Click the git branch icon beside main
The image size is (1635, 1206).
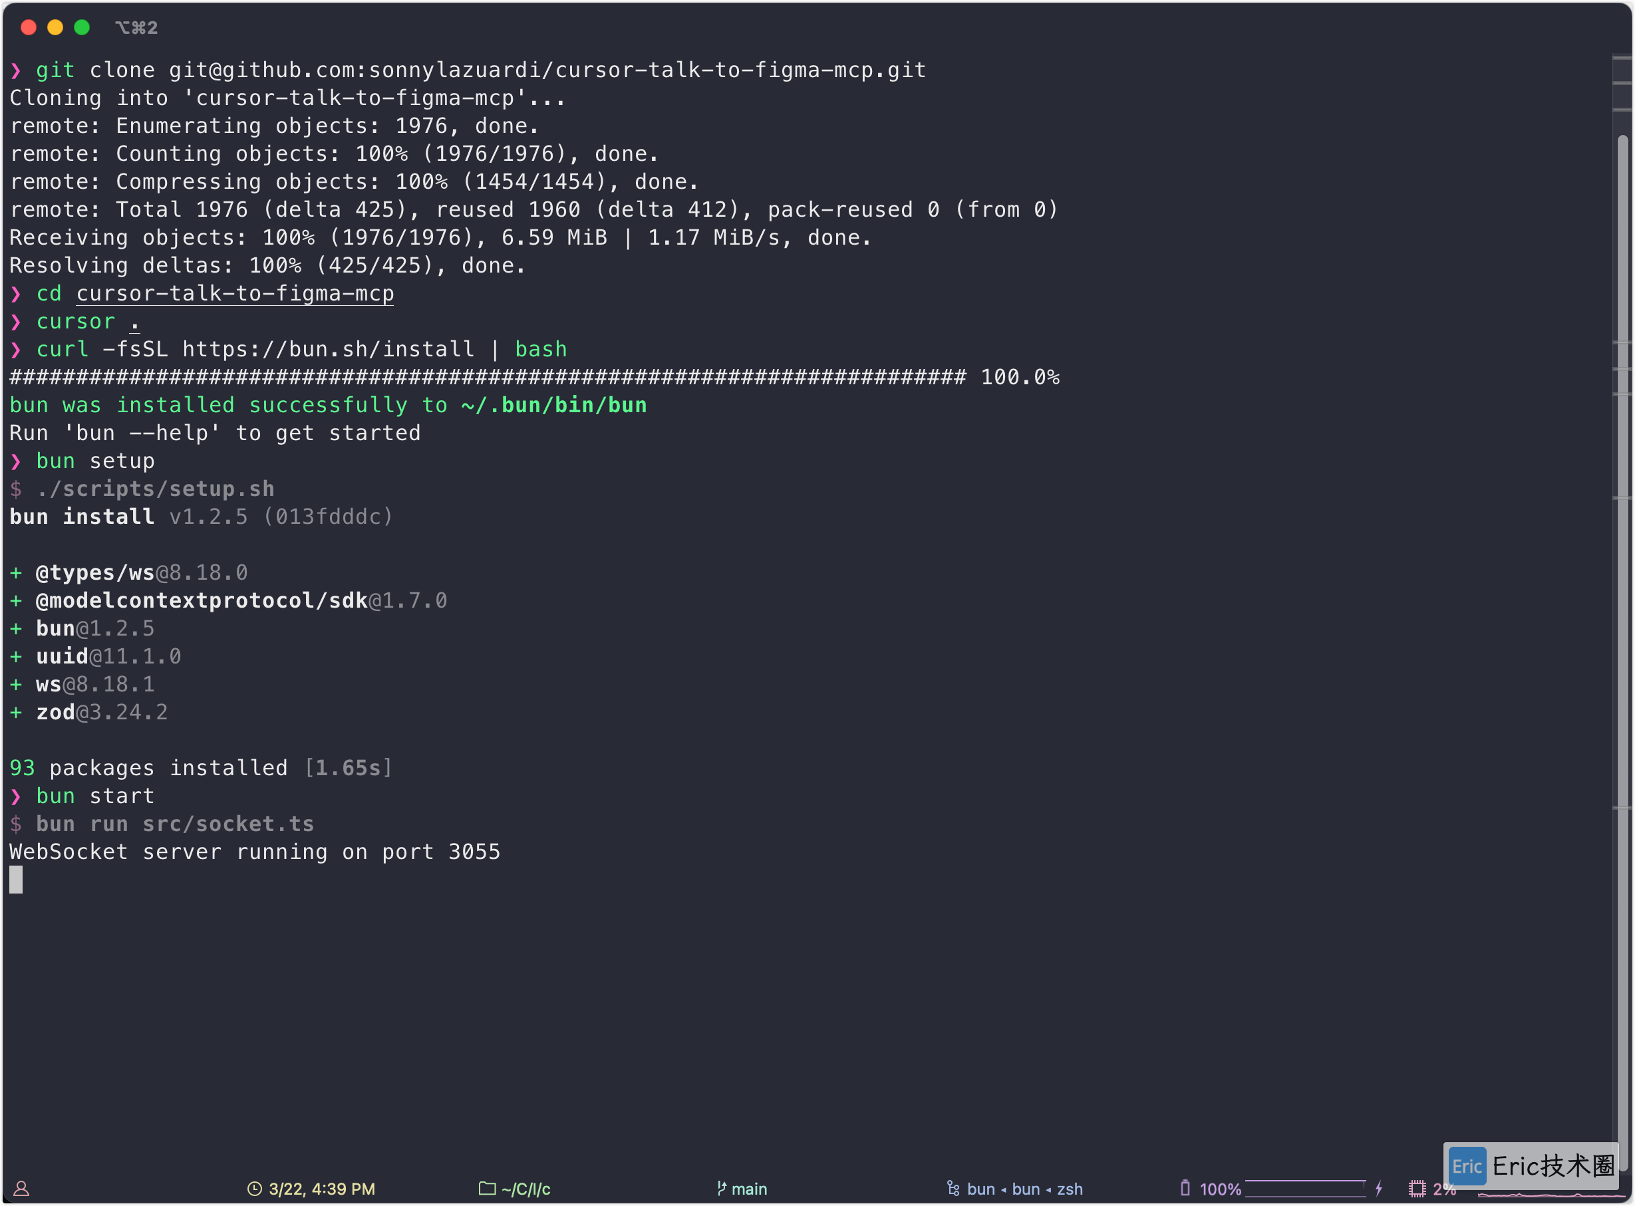722,1189
